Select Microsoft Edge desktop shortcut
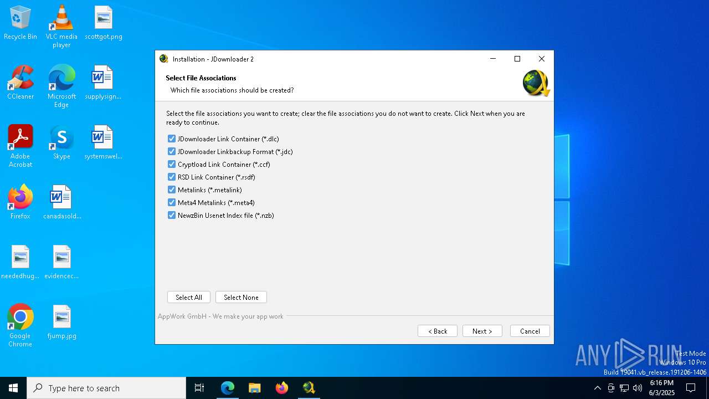The height and width of the screenshot is (399, 709). (61, 86)
